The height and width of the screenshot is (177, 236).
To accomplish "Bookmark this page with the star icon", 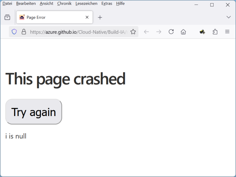I will 133,32.
